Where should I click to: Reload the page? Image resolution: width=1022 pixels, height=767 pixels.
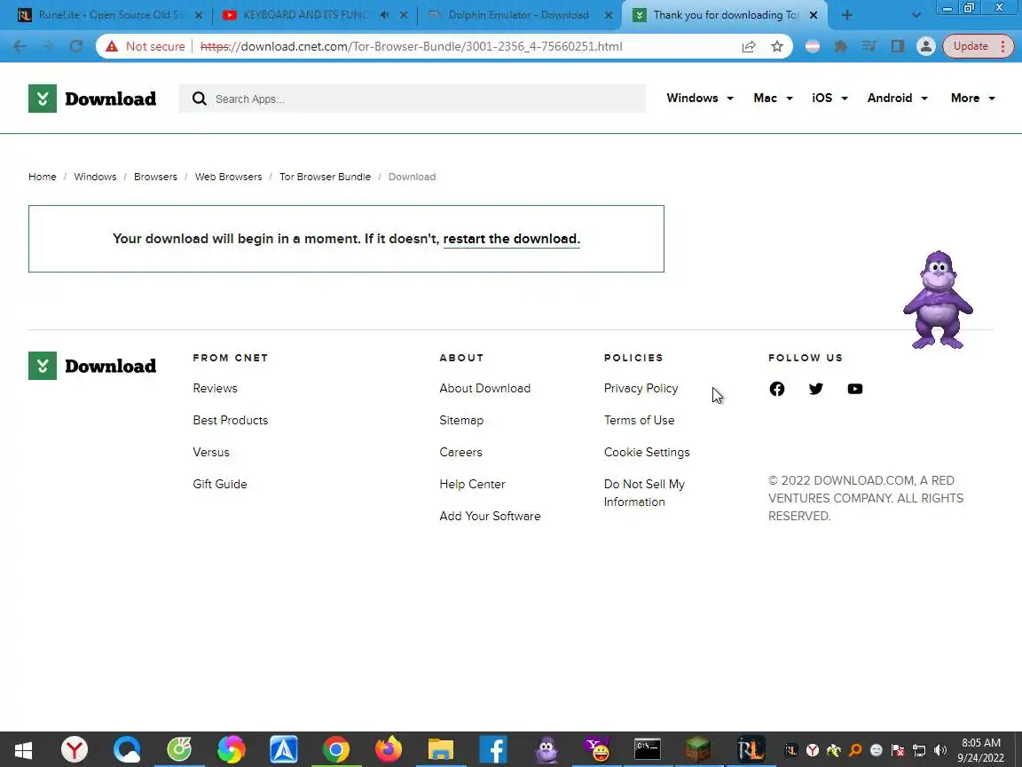(x=76, y=46)
